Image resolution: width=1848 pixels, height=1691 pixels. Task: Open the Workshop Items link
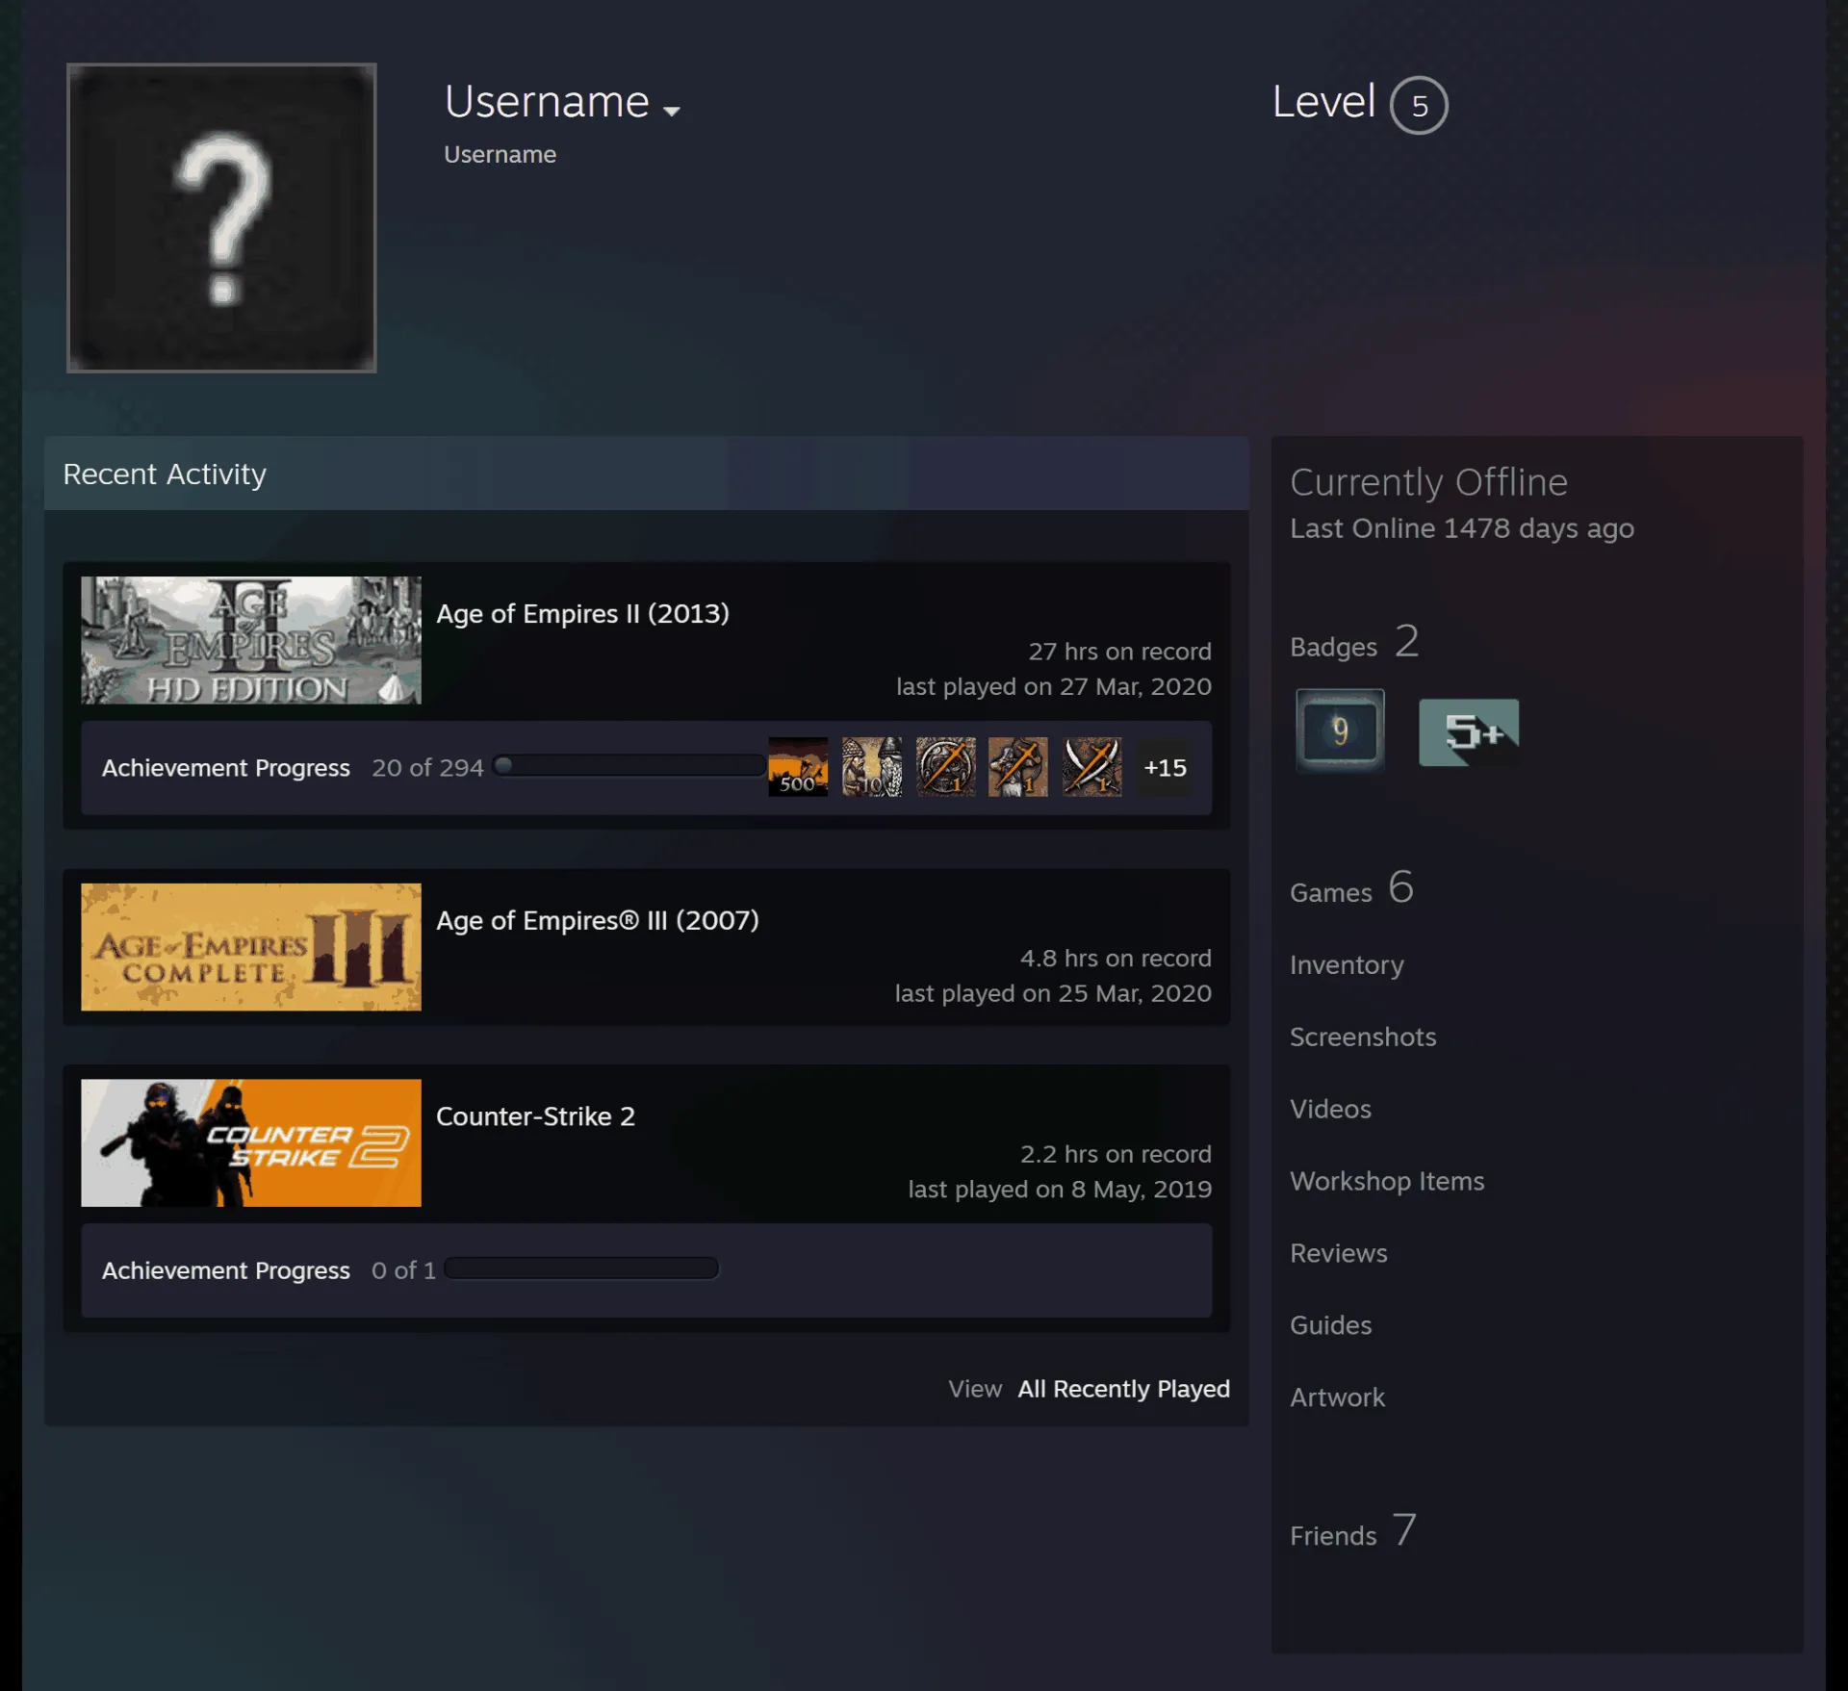pyautogui.click(x=1387, y=1181)
